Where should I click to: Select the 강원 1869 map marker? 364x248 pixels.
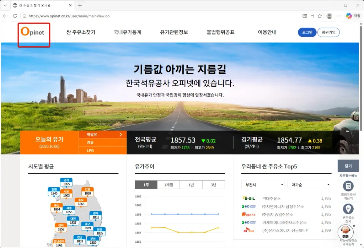tap(87, 192)
